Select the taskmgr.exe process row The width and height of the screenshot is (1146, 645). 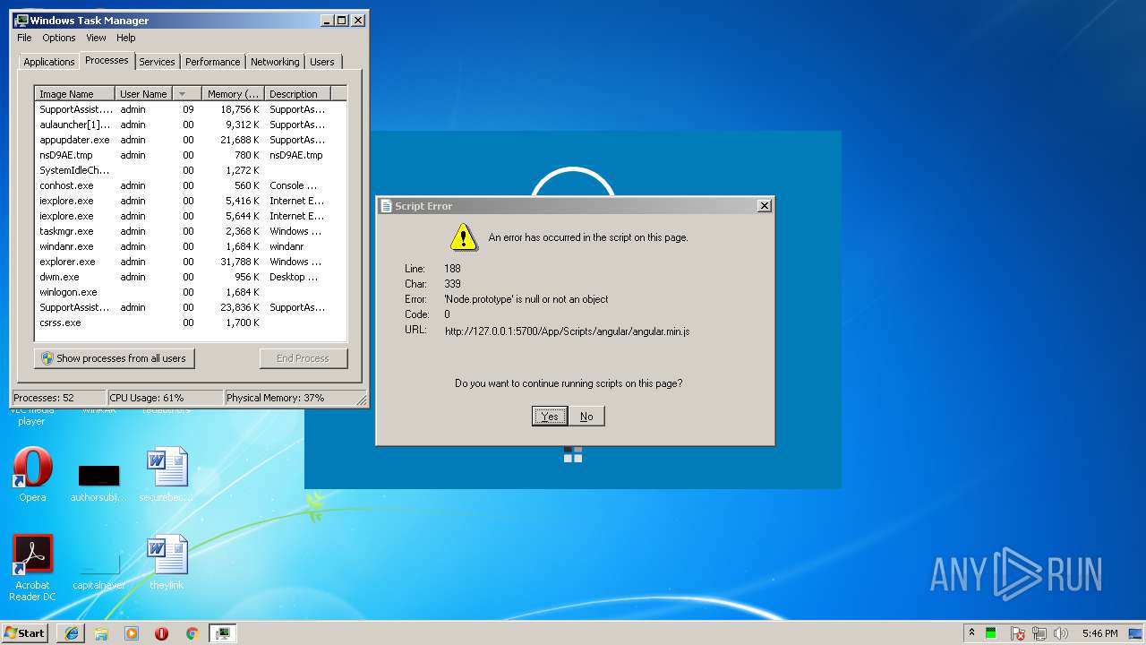click(191, 231)
